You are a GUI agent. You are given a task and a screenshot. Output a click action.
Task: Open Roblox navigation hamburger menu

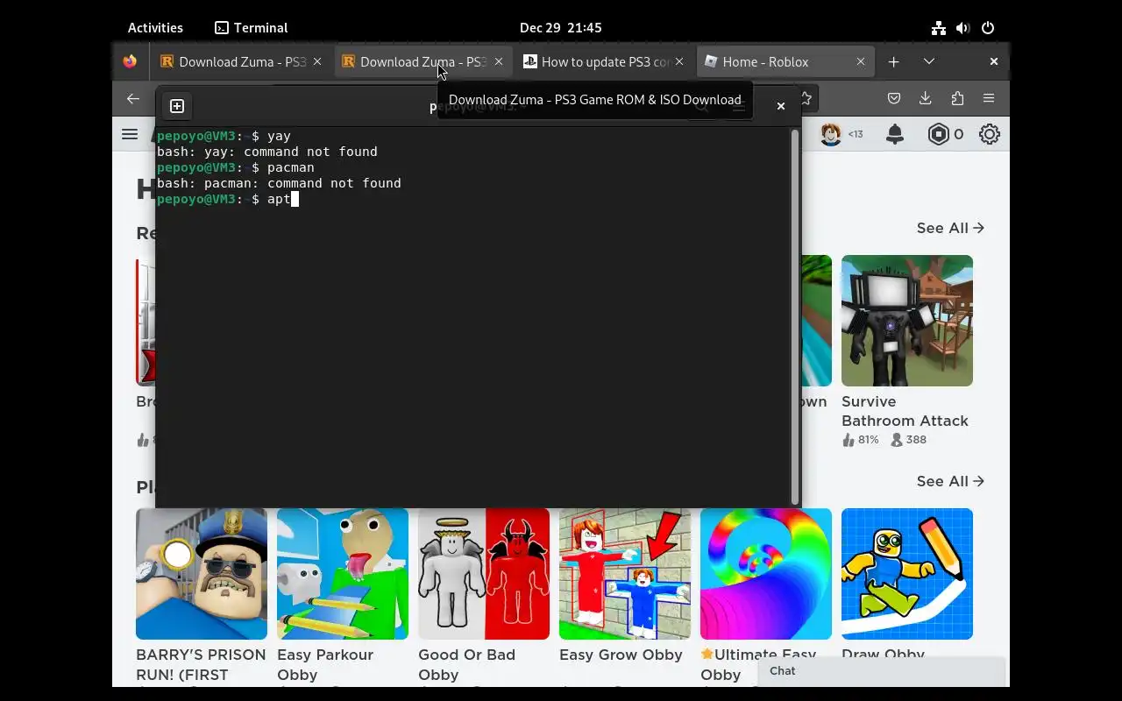(130, 134)
